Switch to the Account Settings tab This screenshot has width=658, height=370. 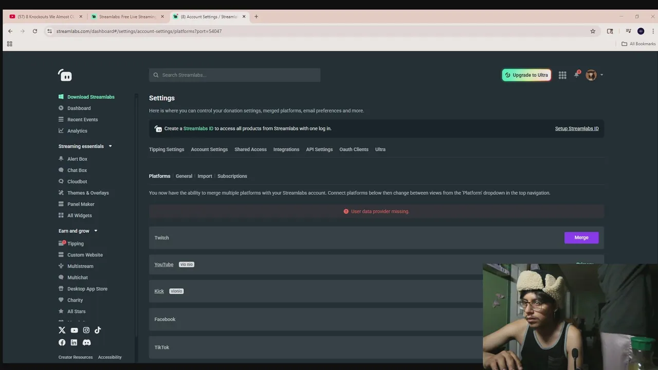tap(209, 150)
